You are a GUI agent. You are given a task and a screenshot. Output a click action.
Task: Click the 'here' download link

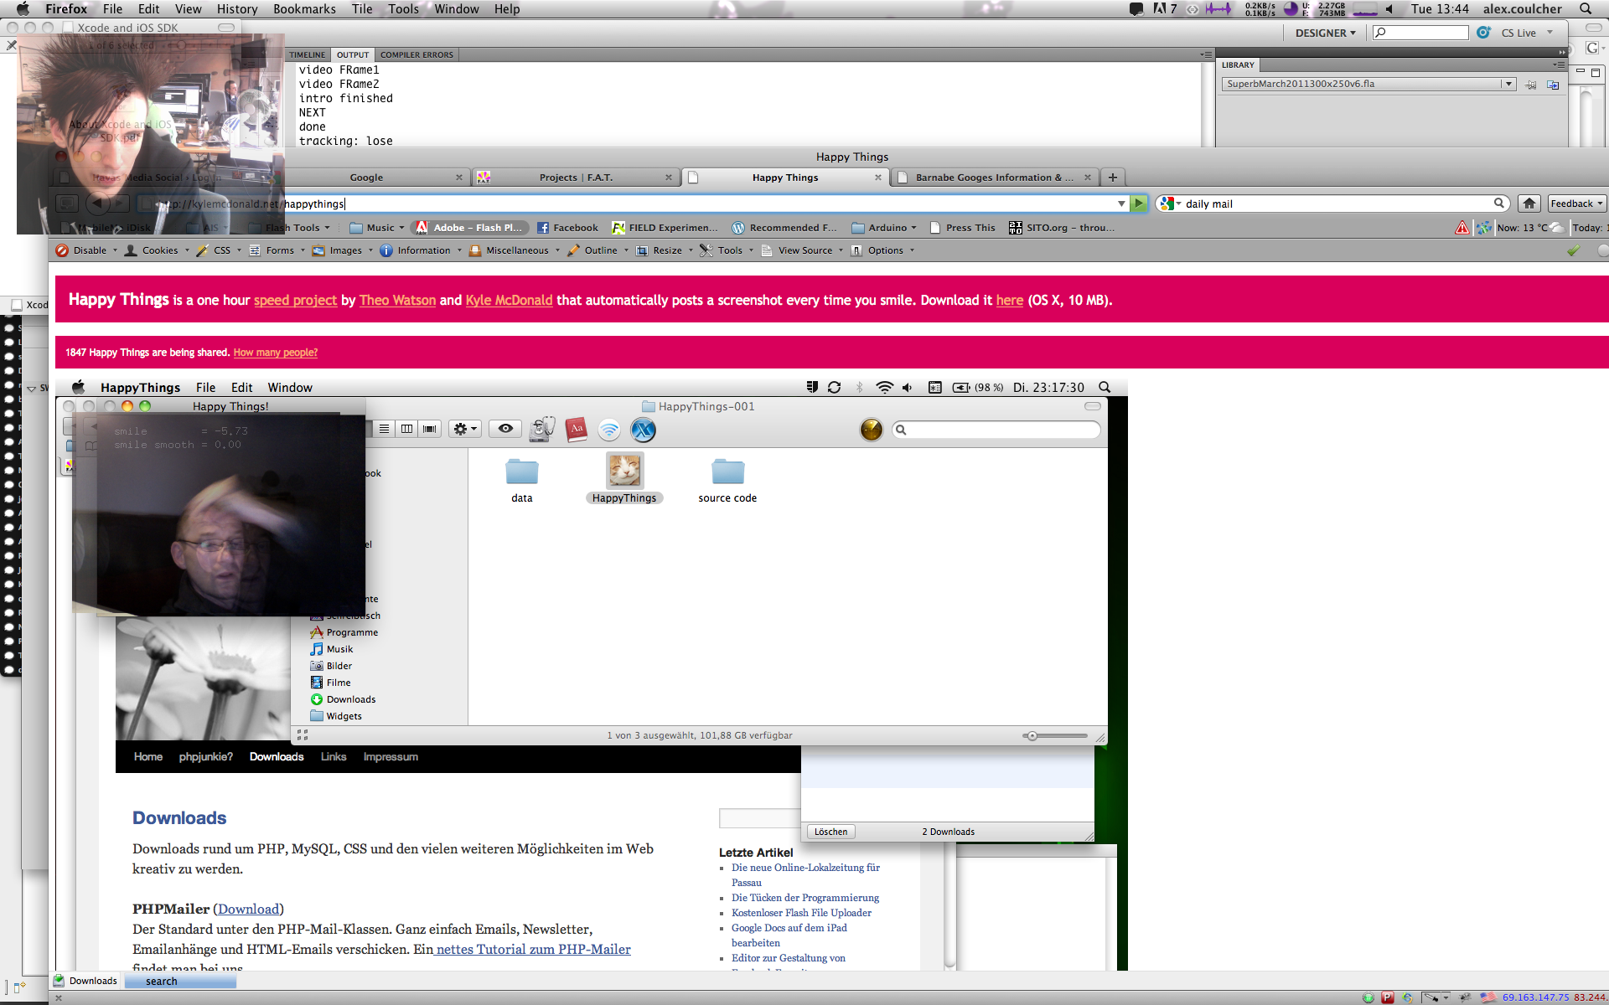(x=1009, y=300)
